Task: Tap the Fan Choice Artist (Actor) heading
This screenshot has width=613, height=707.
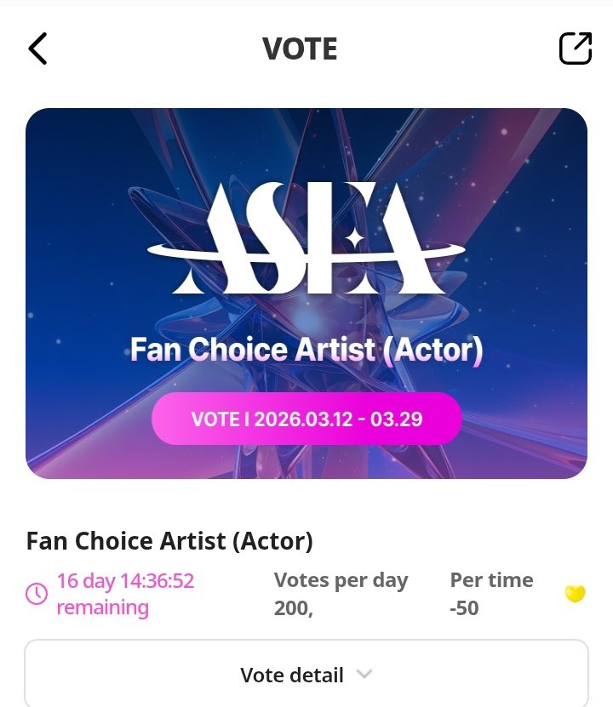Action: (169, 540)
